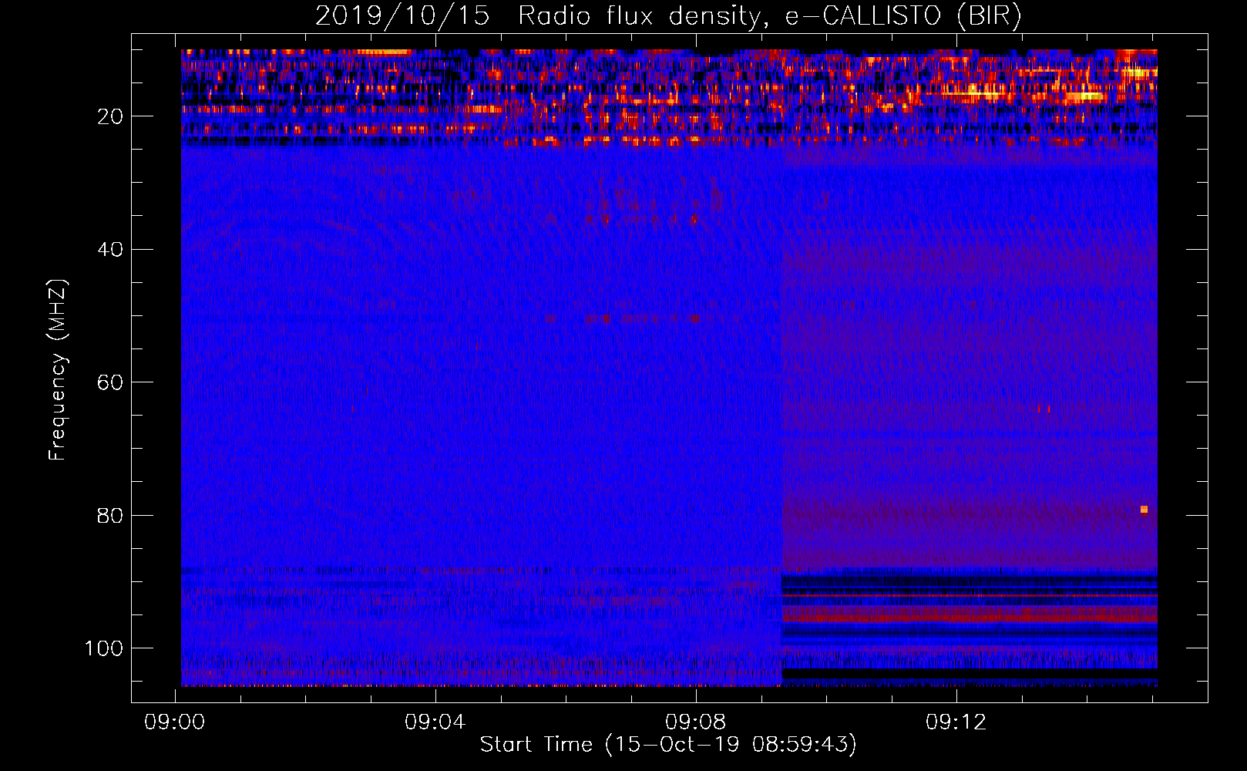Image resolution: width=1247 pixels, height=771 pixels.
Task: Click the '09:04' time tick label
Action: point(435,722)
